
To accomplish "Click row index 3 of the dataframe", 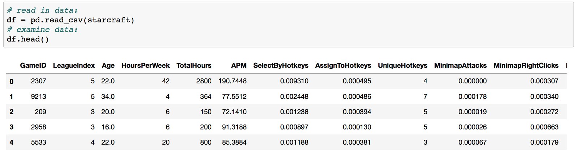I will pos(12,127).
